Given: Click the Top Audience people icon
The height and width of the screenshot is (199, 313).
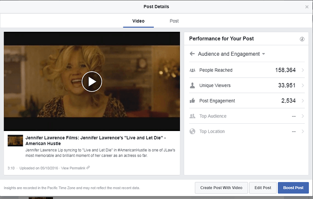Looking at the screenshot, I should click(x=192, y=116).
